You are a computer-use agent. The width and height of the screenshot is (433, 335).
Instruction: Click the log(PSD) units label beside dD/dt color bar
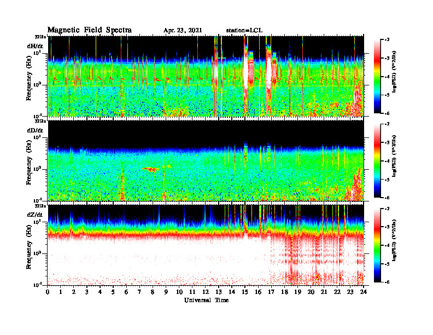[394, 156]
